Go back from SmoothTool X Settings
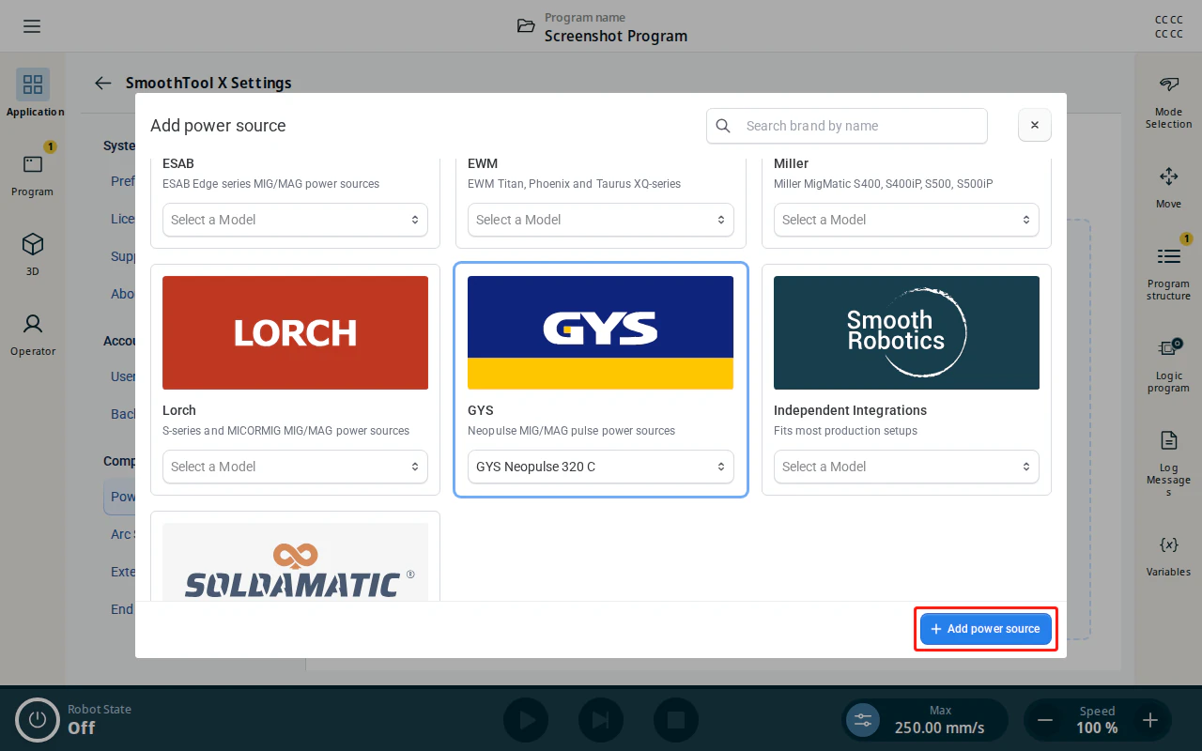 pos(103,83)
